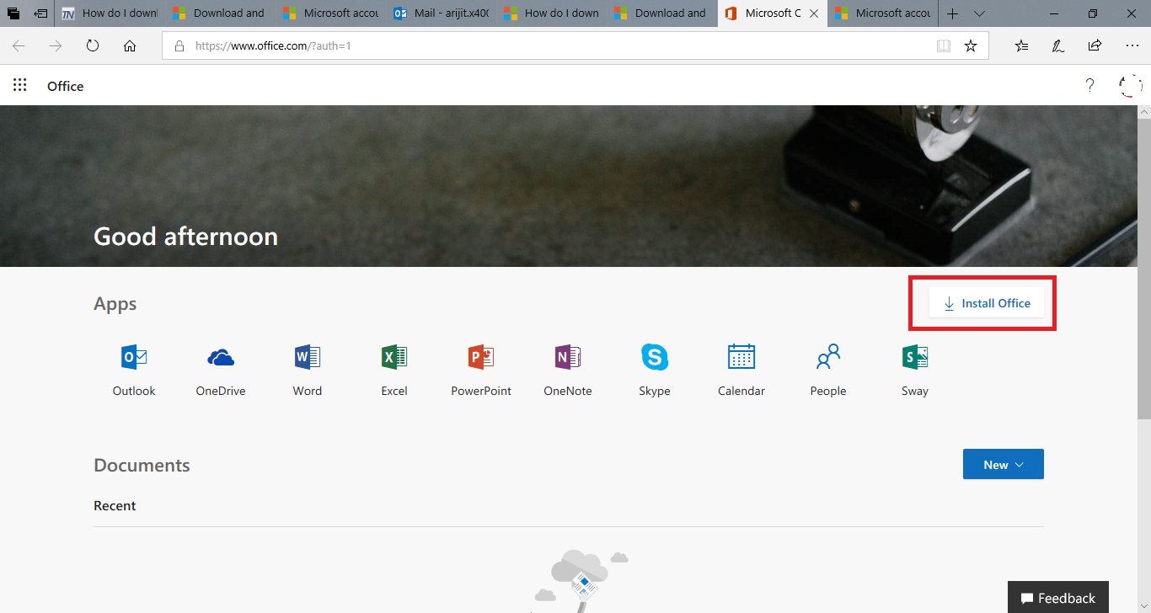
Task: Show tab previews chevron
Action: point(979,13)
